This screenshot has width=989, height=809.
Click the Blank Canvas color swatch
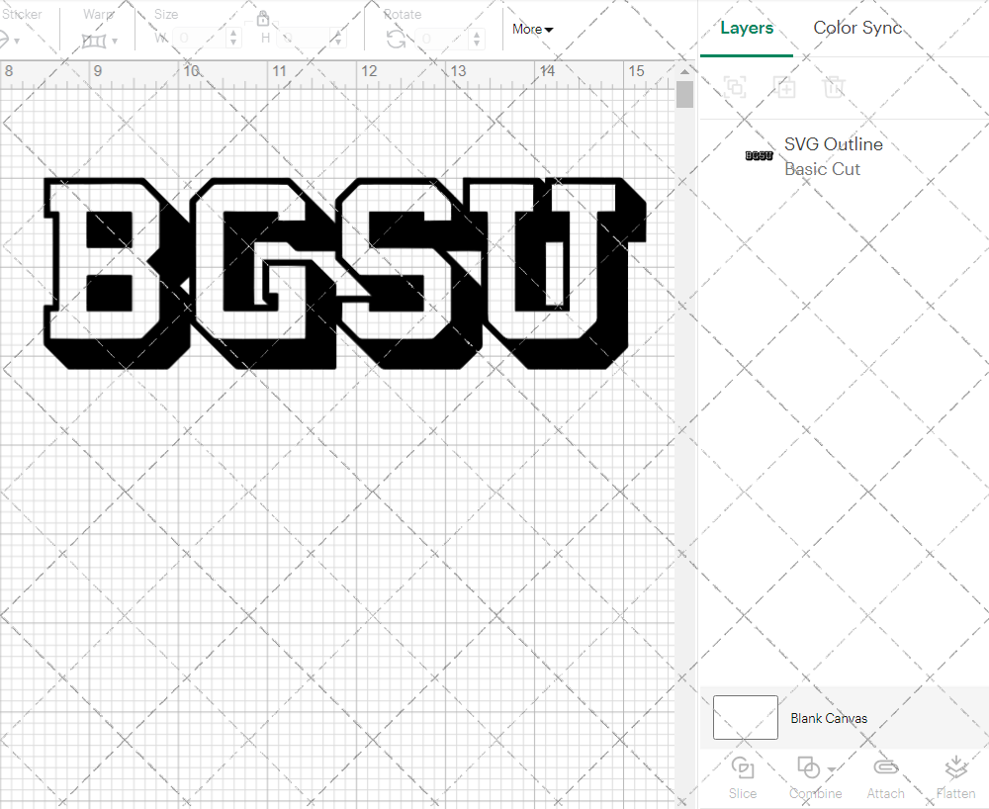[745, 718]
